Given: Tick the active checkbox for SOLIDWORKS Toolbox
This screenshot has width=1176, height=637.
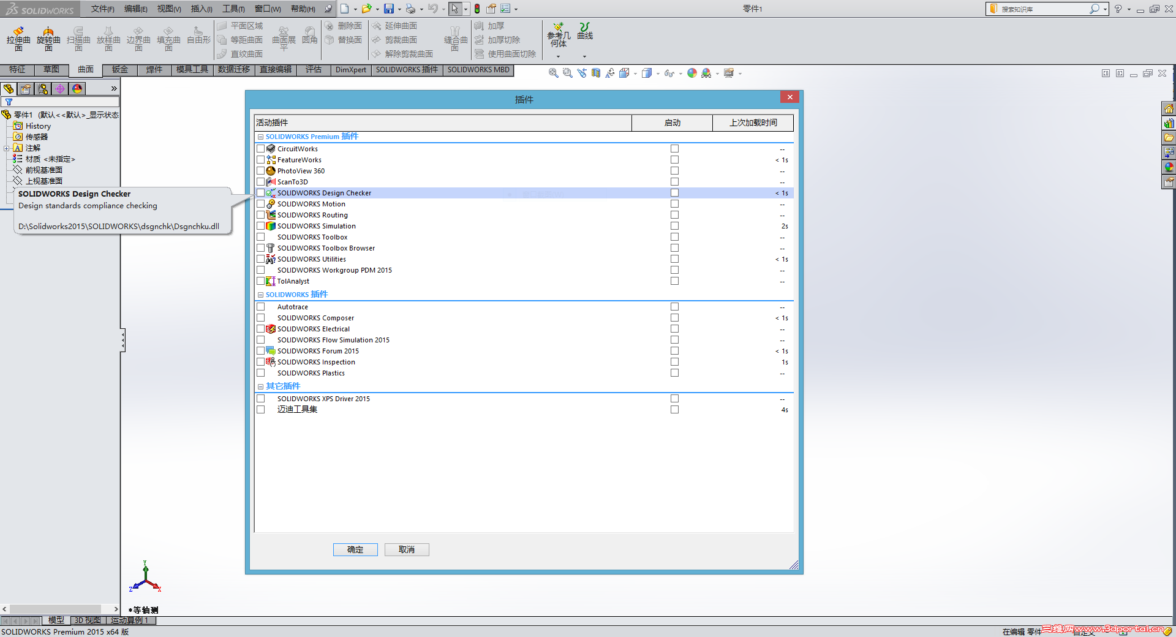Looking at the screenshot, I should [261, 237].
